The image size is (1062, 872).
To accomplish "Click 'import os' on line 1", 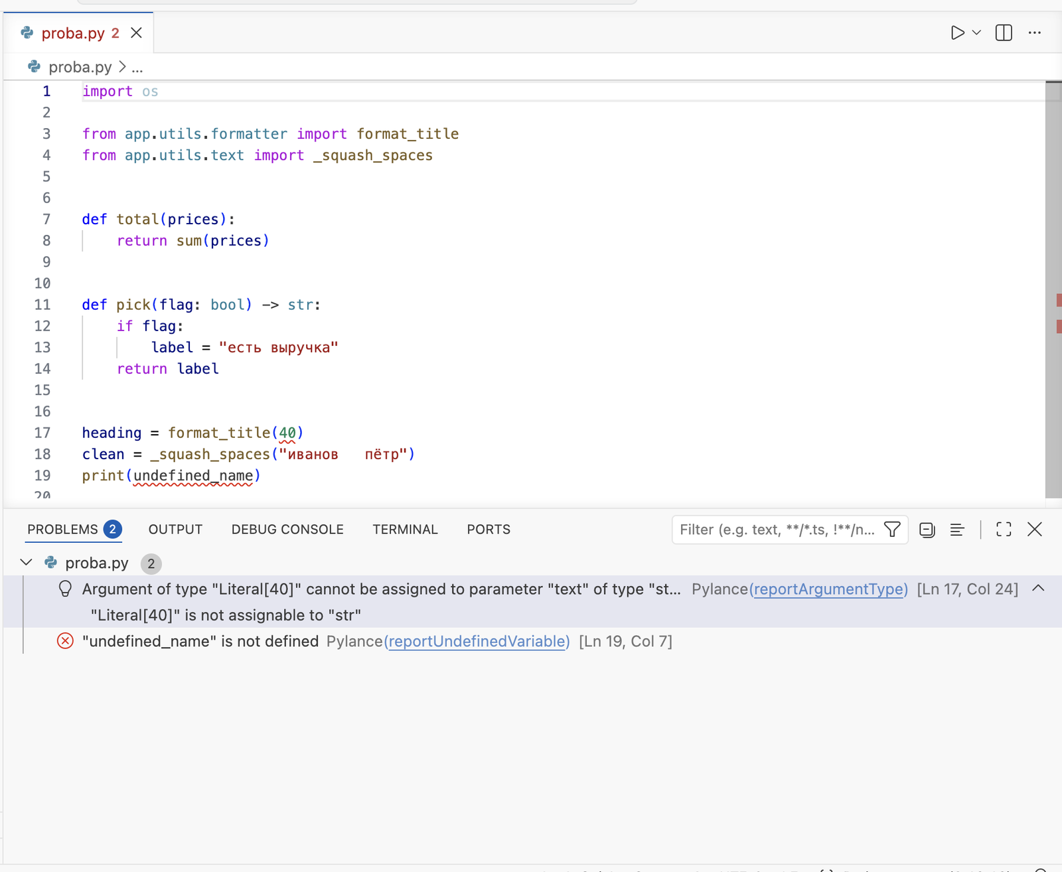I will pyautogui.click(x=120, y=91).
